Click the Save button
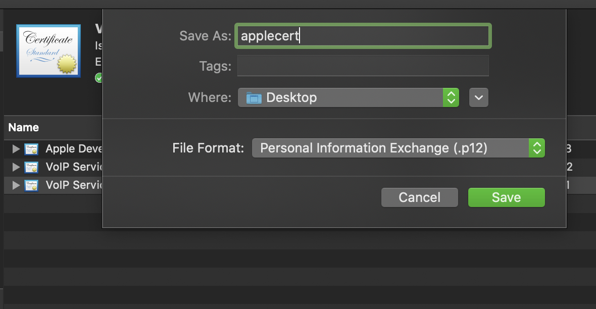 click(506, 197)
